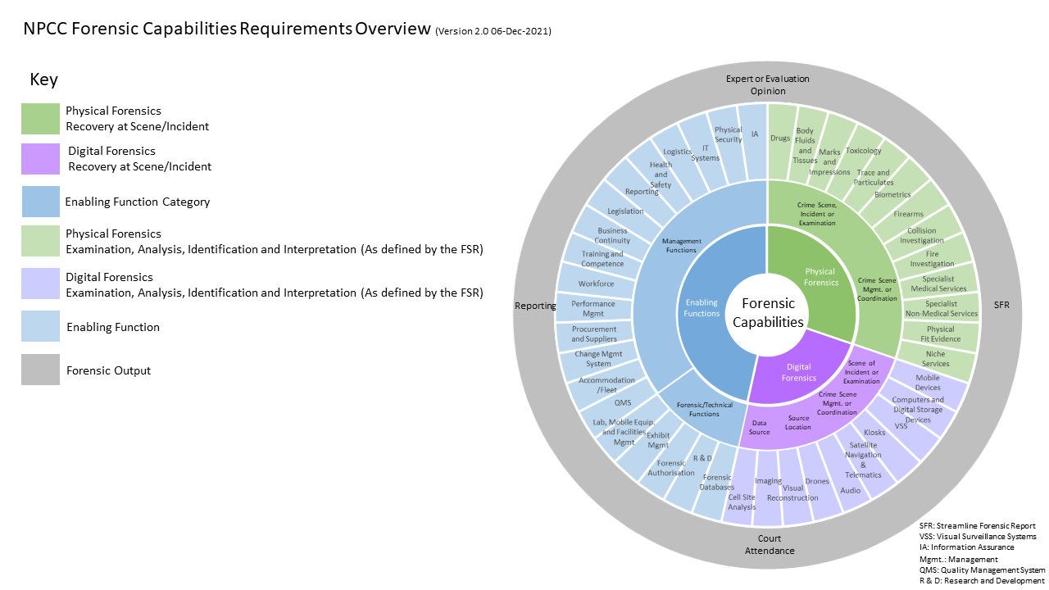1049x590 pixels.
Task: Click the Imaging segment
Action: (768, 481)
